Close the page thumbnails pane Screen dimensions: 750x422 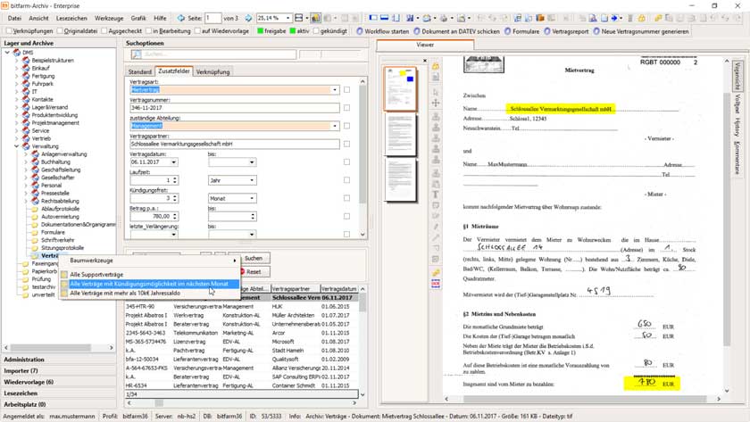(x=425, y=61)
